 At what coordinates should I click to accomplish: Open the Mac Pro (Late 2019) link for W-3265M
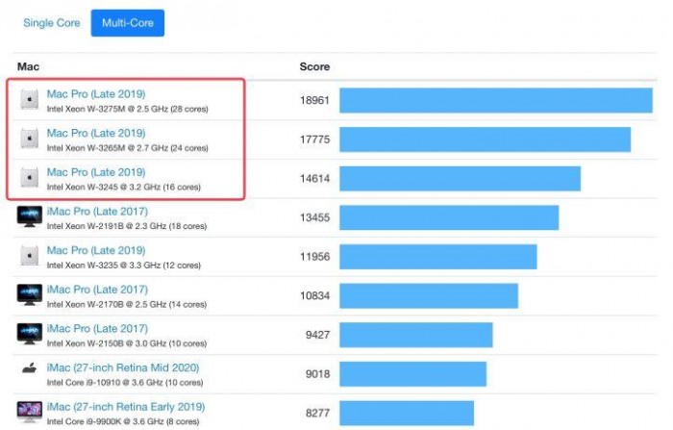(96, 133)
